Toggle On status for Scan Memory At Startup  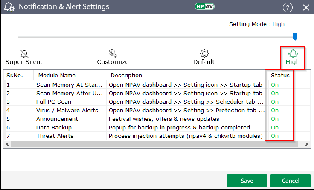pos(275,85)
